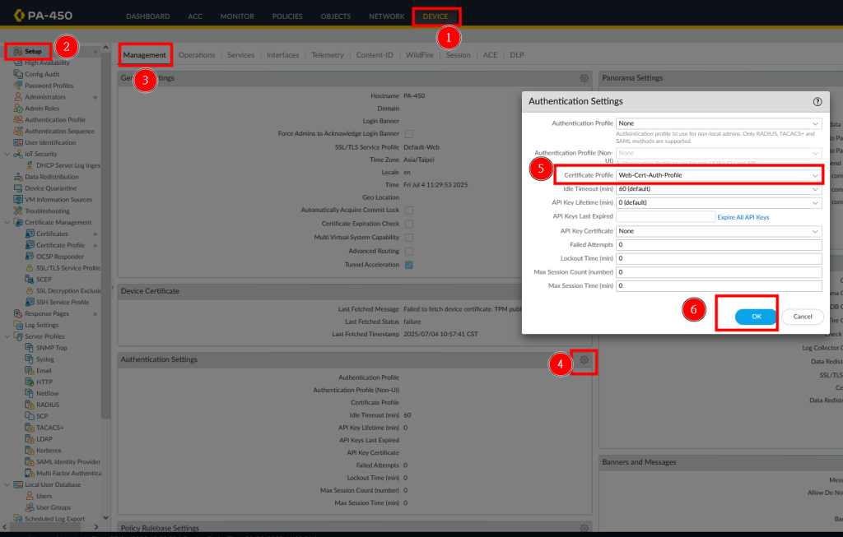Enable Multi Virtual System Capability checkbox
843x537 pixels.
409,238
